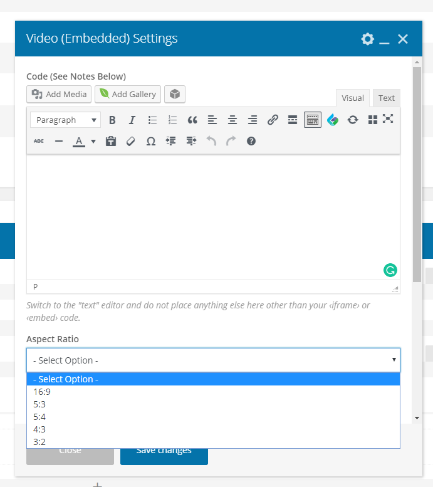Clear formatting with eraser icon
The height and width of the screenshot is (487, 433).
coord(131,141)
